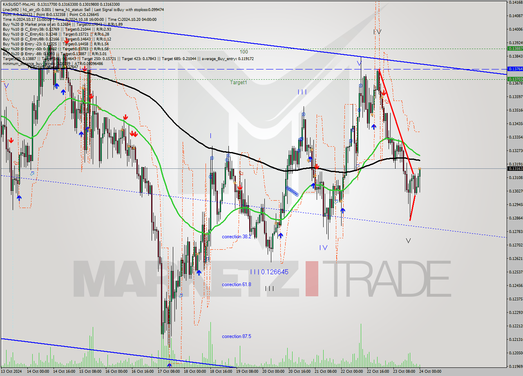
Task: Click the 0.13027 price axis value
Action: (x=515, y=191)
